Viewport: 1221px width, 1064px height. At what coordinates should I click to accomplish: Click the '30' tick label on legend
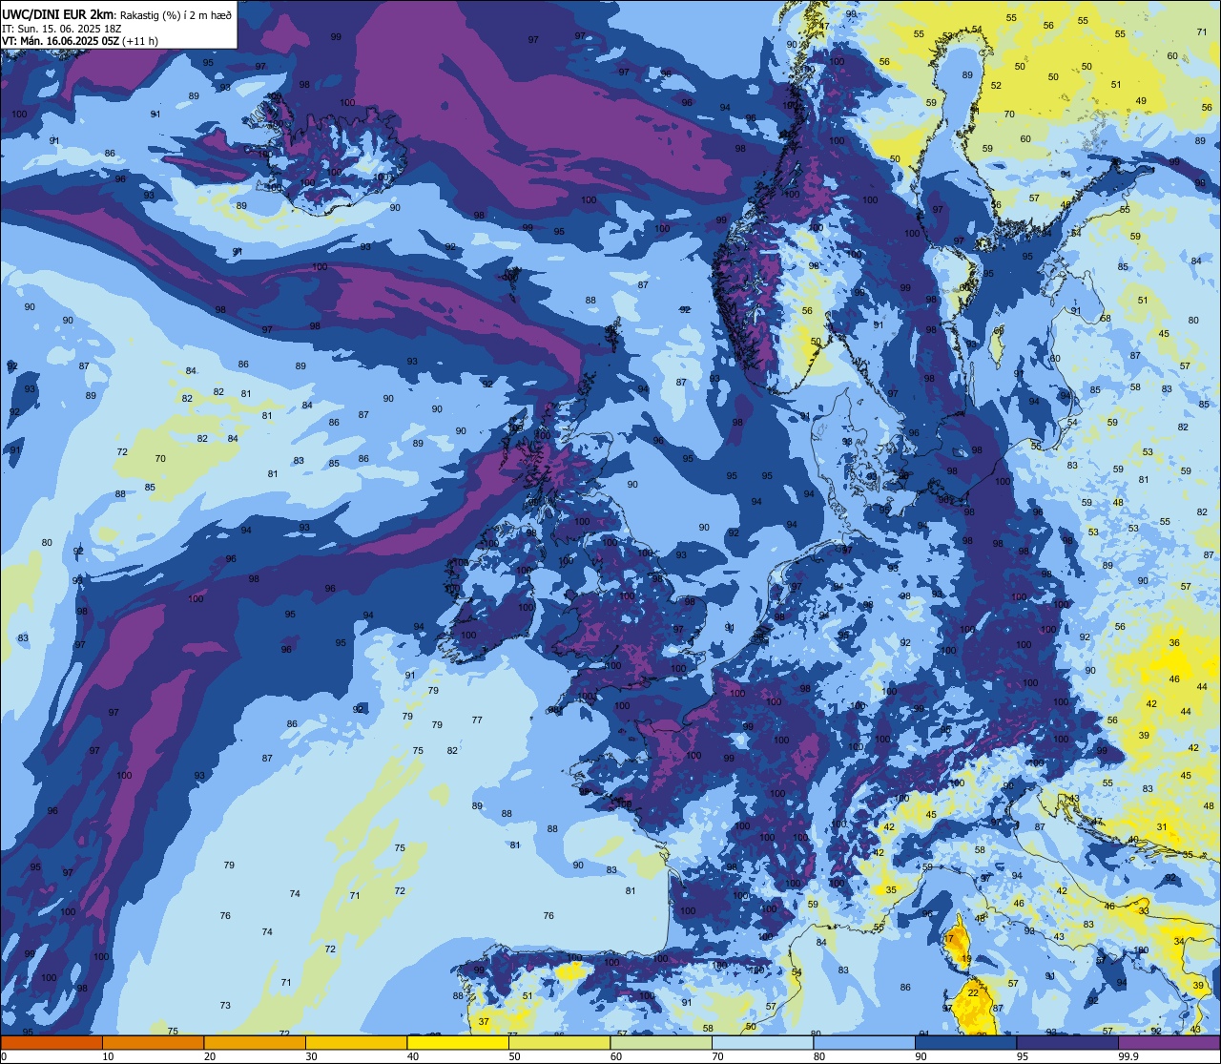pos(311,1056)
